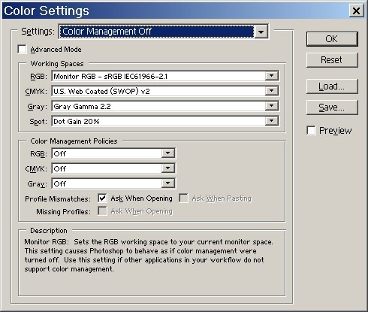
Task: Expand the Spot Dot Gain dropdown
Action: [x=272, y=121]
